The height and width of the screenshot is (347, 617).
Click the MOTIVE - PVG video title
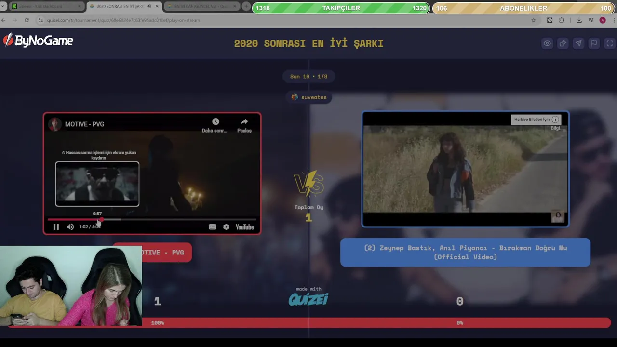coord(84,124)
